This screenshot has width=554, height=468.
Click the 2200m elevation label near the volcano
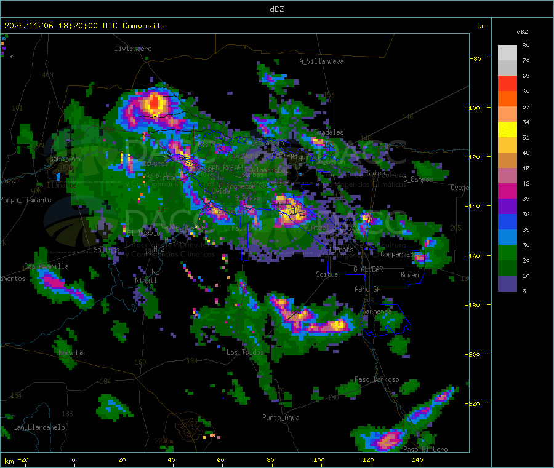coord(164,441)
